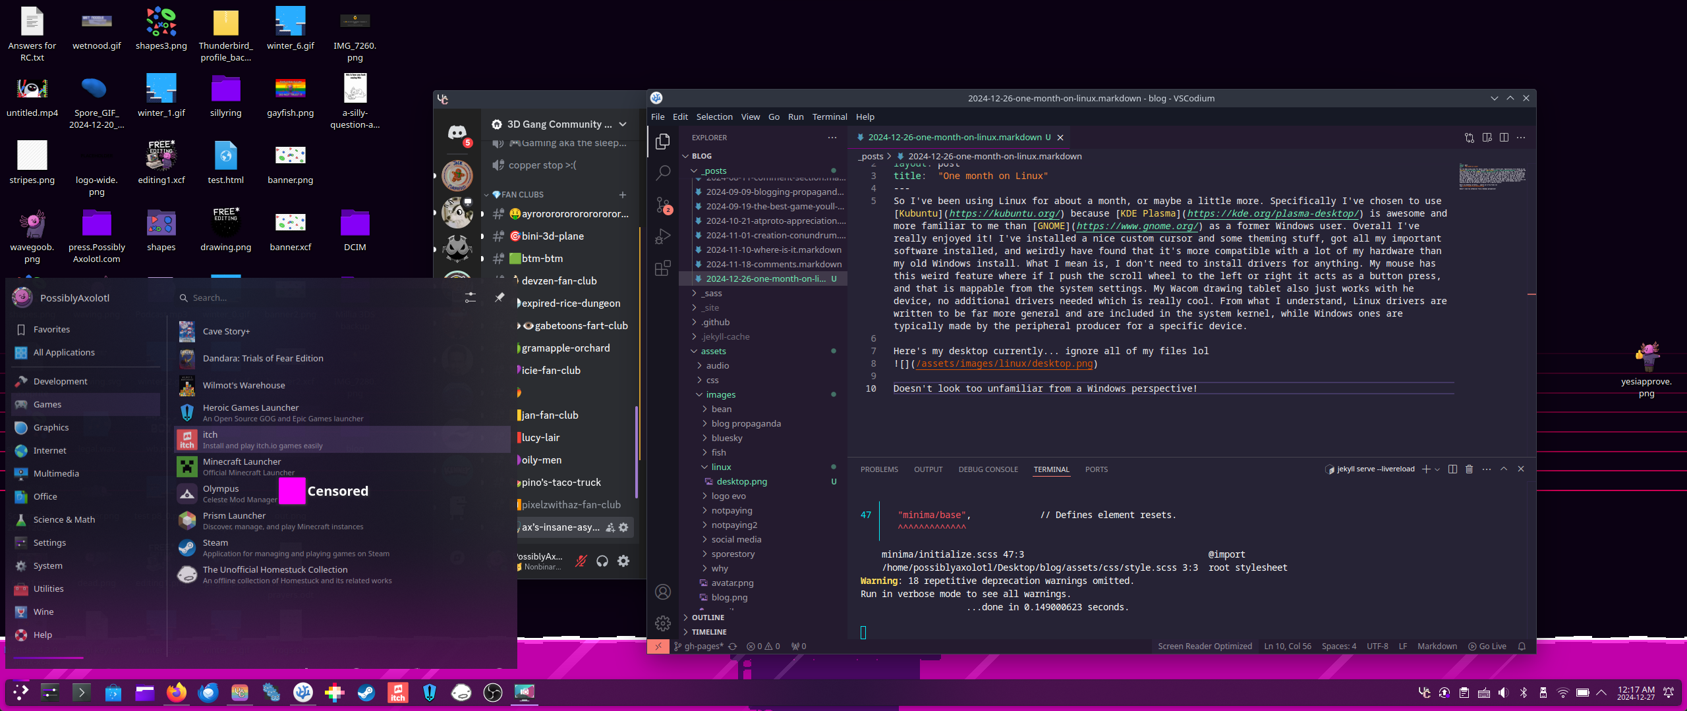Click the editor minimap preview

point(1493,176)
